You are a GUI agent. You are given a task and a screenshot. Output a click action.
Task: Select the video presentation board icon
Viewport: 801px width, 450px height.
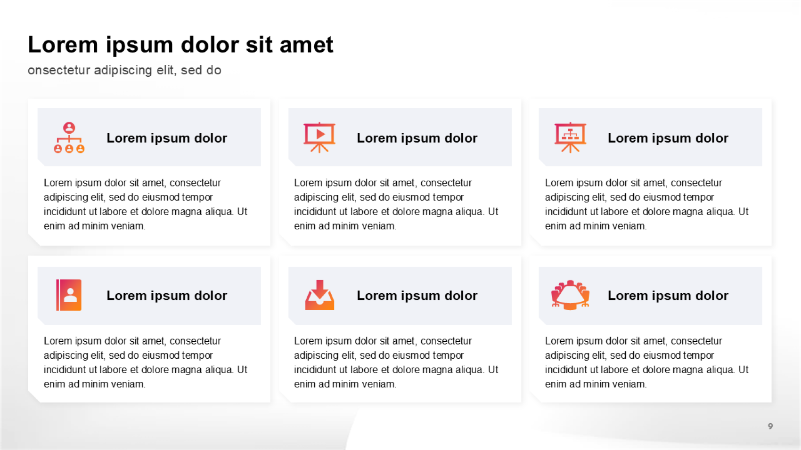(319, 137)
